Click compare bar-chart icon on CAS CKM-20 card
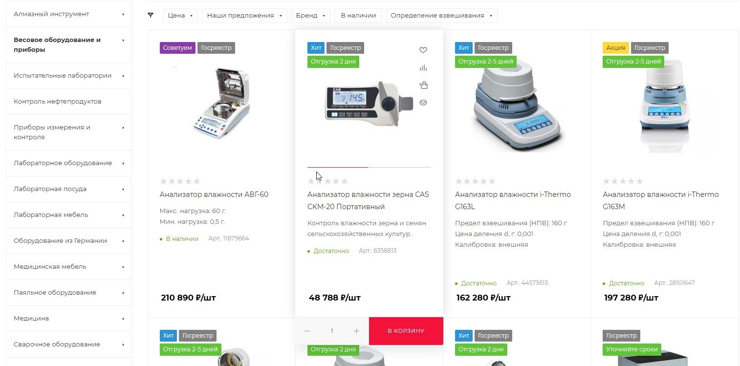This screenshot has width=740, height=366. click(x=423, y=68)
